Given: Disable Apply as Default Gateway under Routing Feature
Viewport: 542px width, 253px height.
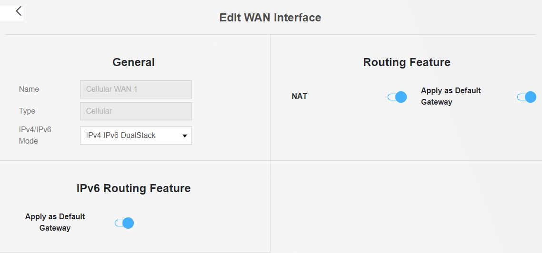Looking at the screenshot, I should [x=527, y=97].
